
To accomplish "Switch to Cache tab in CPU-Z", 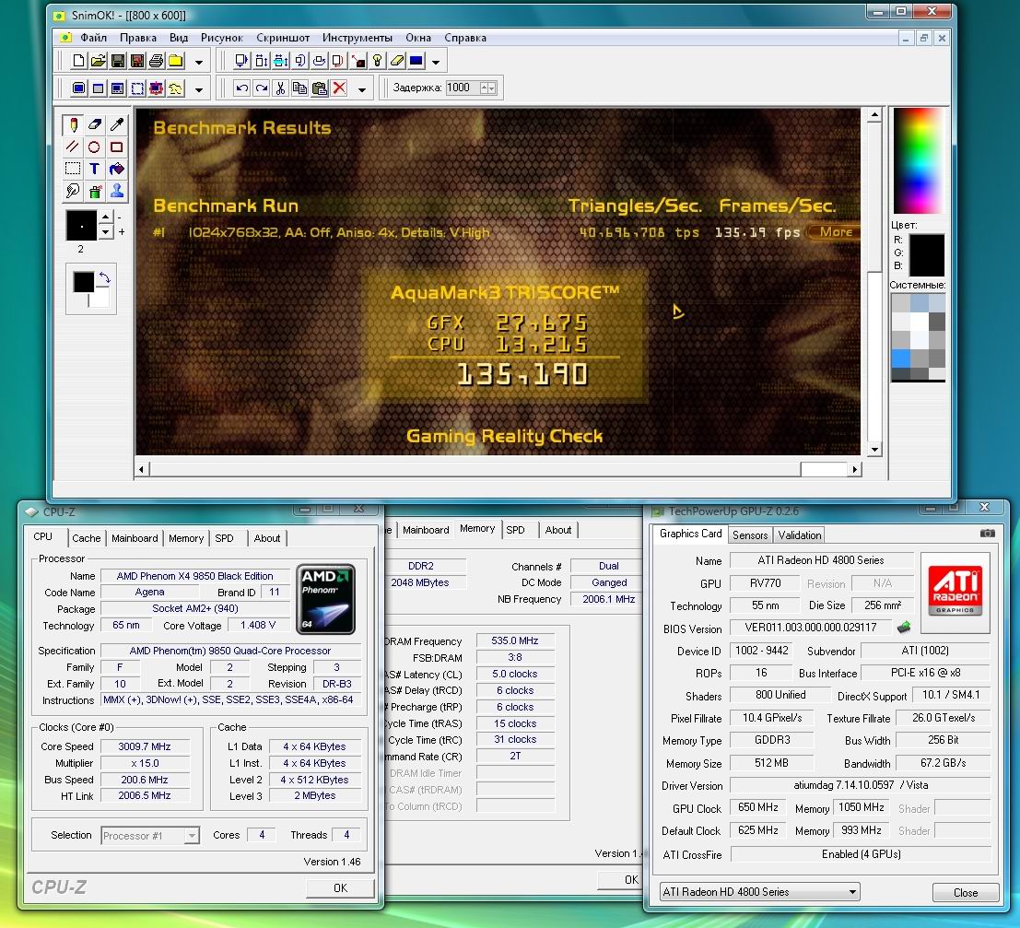I will [x=86, y=538].
